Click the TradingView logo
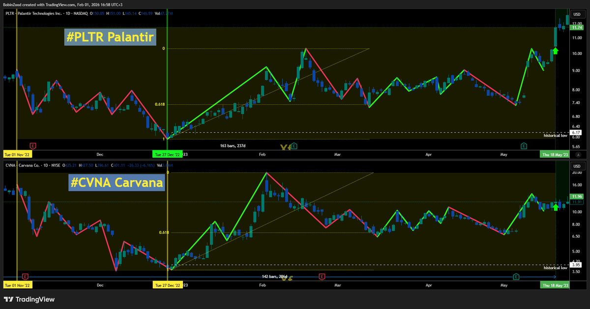The image size is (590, 309). tap(29, 299)
